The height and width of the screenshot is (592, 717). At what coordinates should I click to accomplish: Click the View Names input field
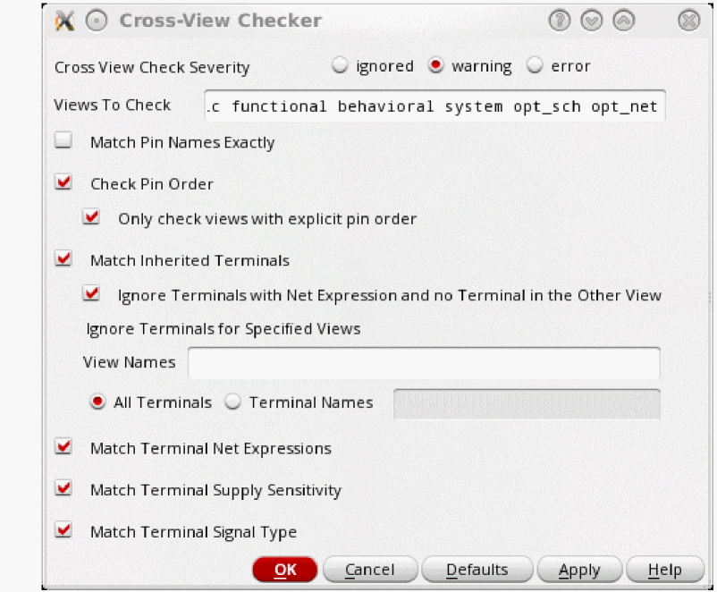424,363
